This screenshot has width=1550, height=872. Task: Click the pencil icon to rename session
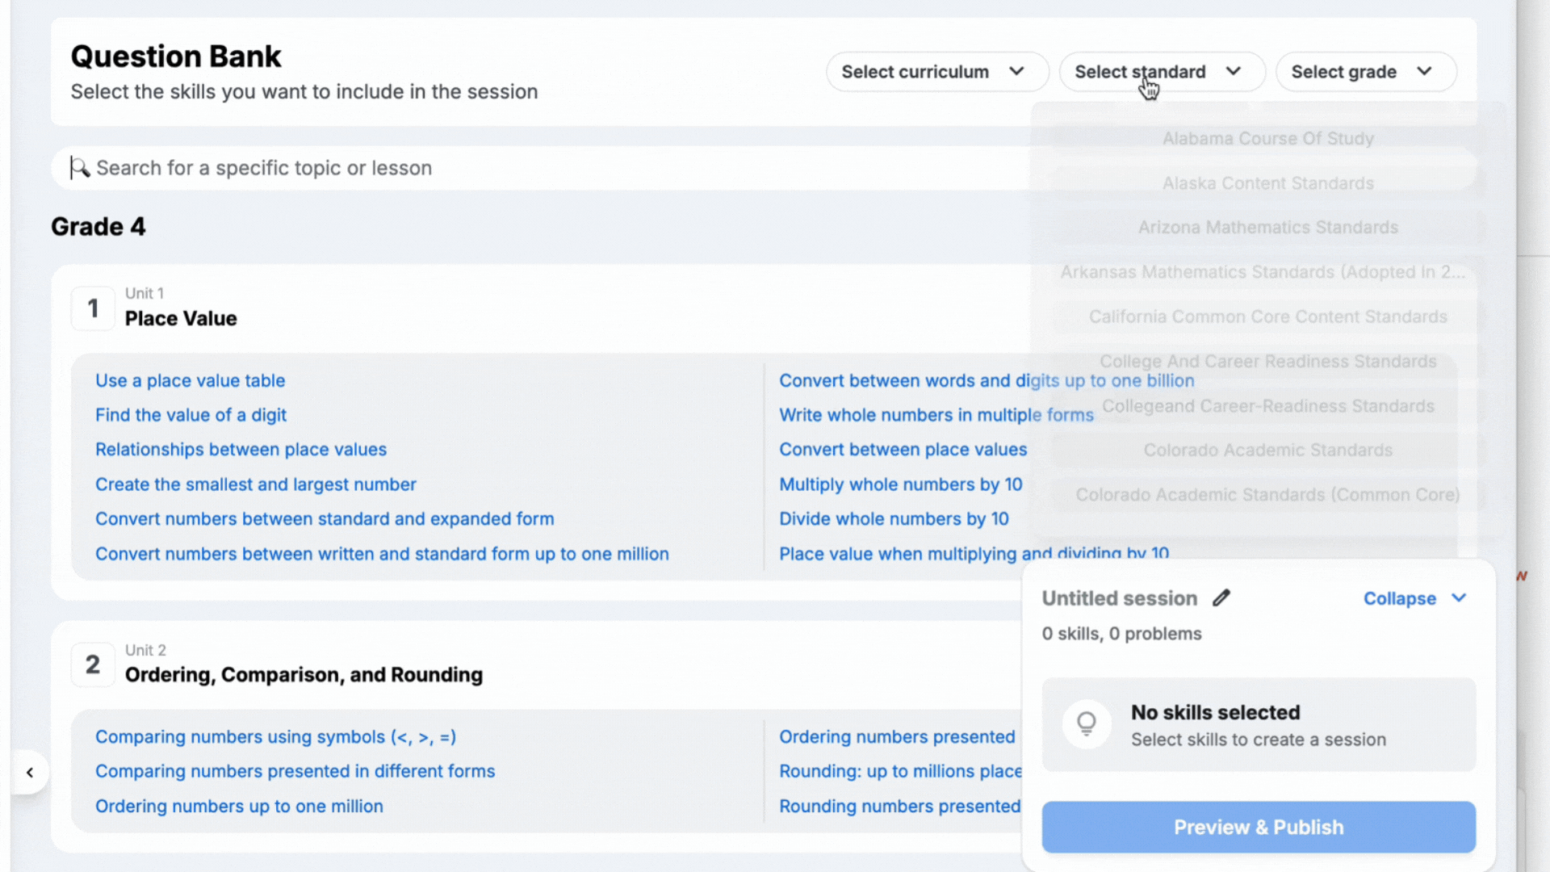click(1221, 598)
